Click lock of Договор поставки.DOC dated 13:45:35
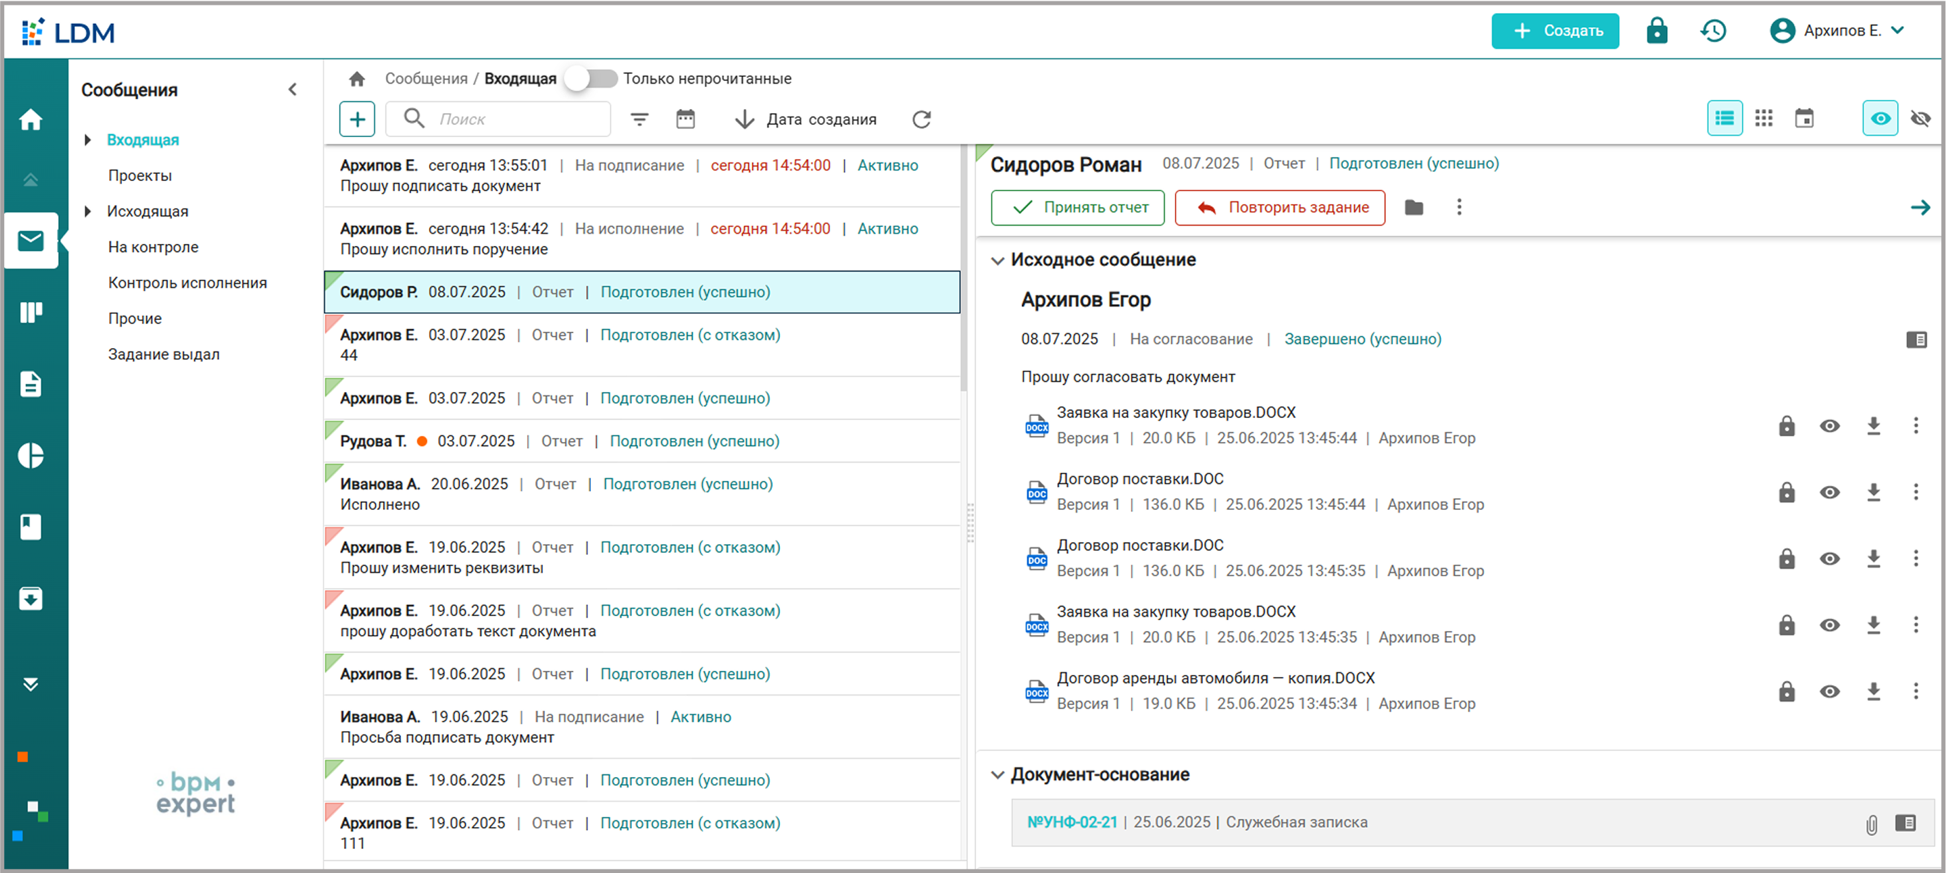1946x873 pixels. tap(1786, 558)
